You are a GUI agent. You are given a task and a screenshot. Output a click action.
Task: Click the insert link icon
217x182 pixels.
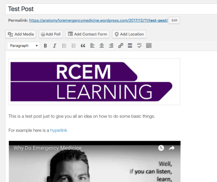pos(121,46)
